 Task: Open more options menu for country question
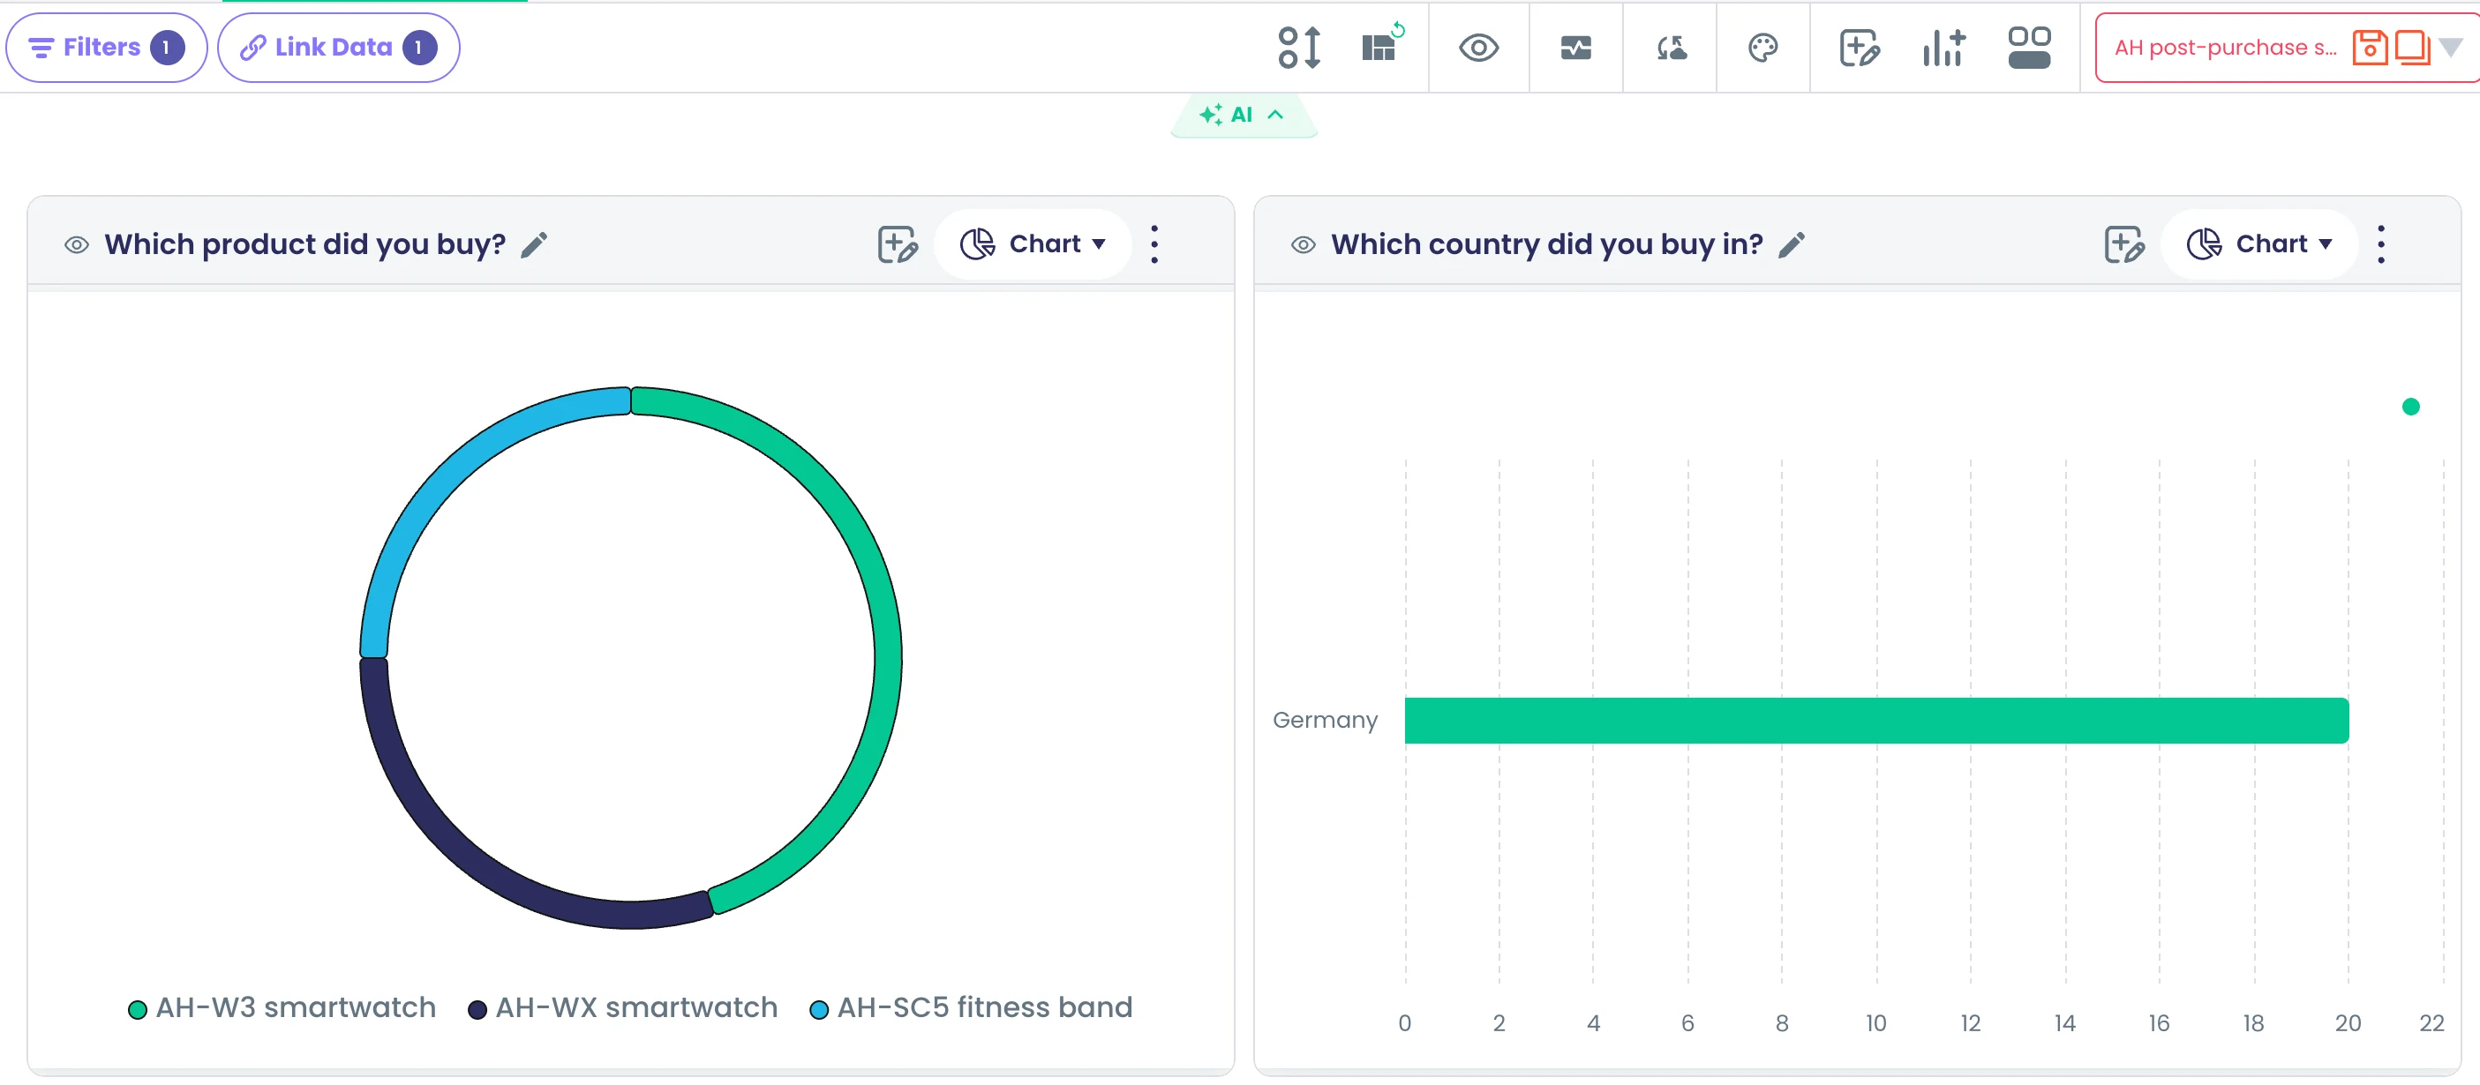2380,244
